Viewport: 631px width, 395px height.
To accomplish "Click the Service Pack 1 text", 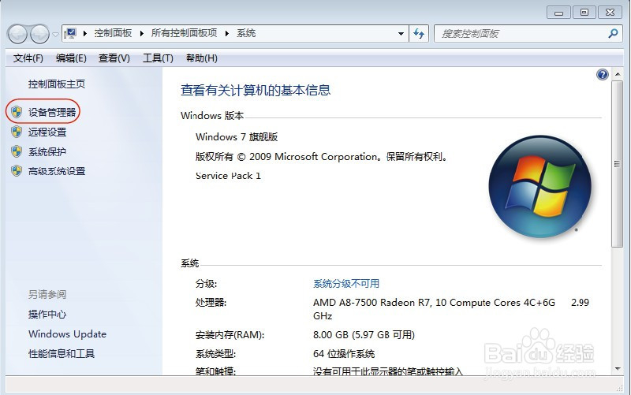I will click(228, 176).
